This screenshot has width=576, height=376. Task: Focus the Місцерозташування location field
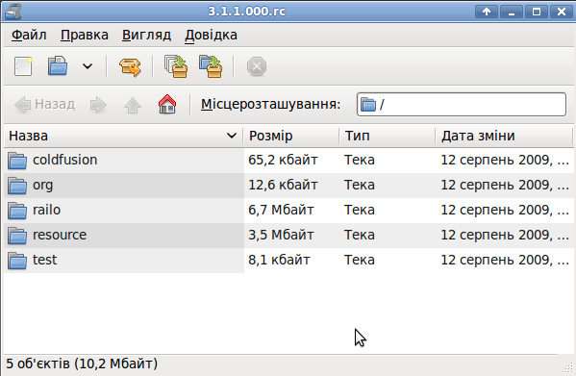[462, 105]
